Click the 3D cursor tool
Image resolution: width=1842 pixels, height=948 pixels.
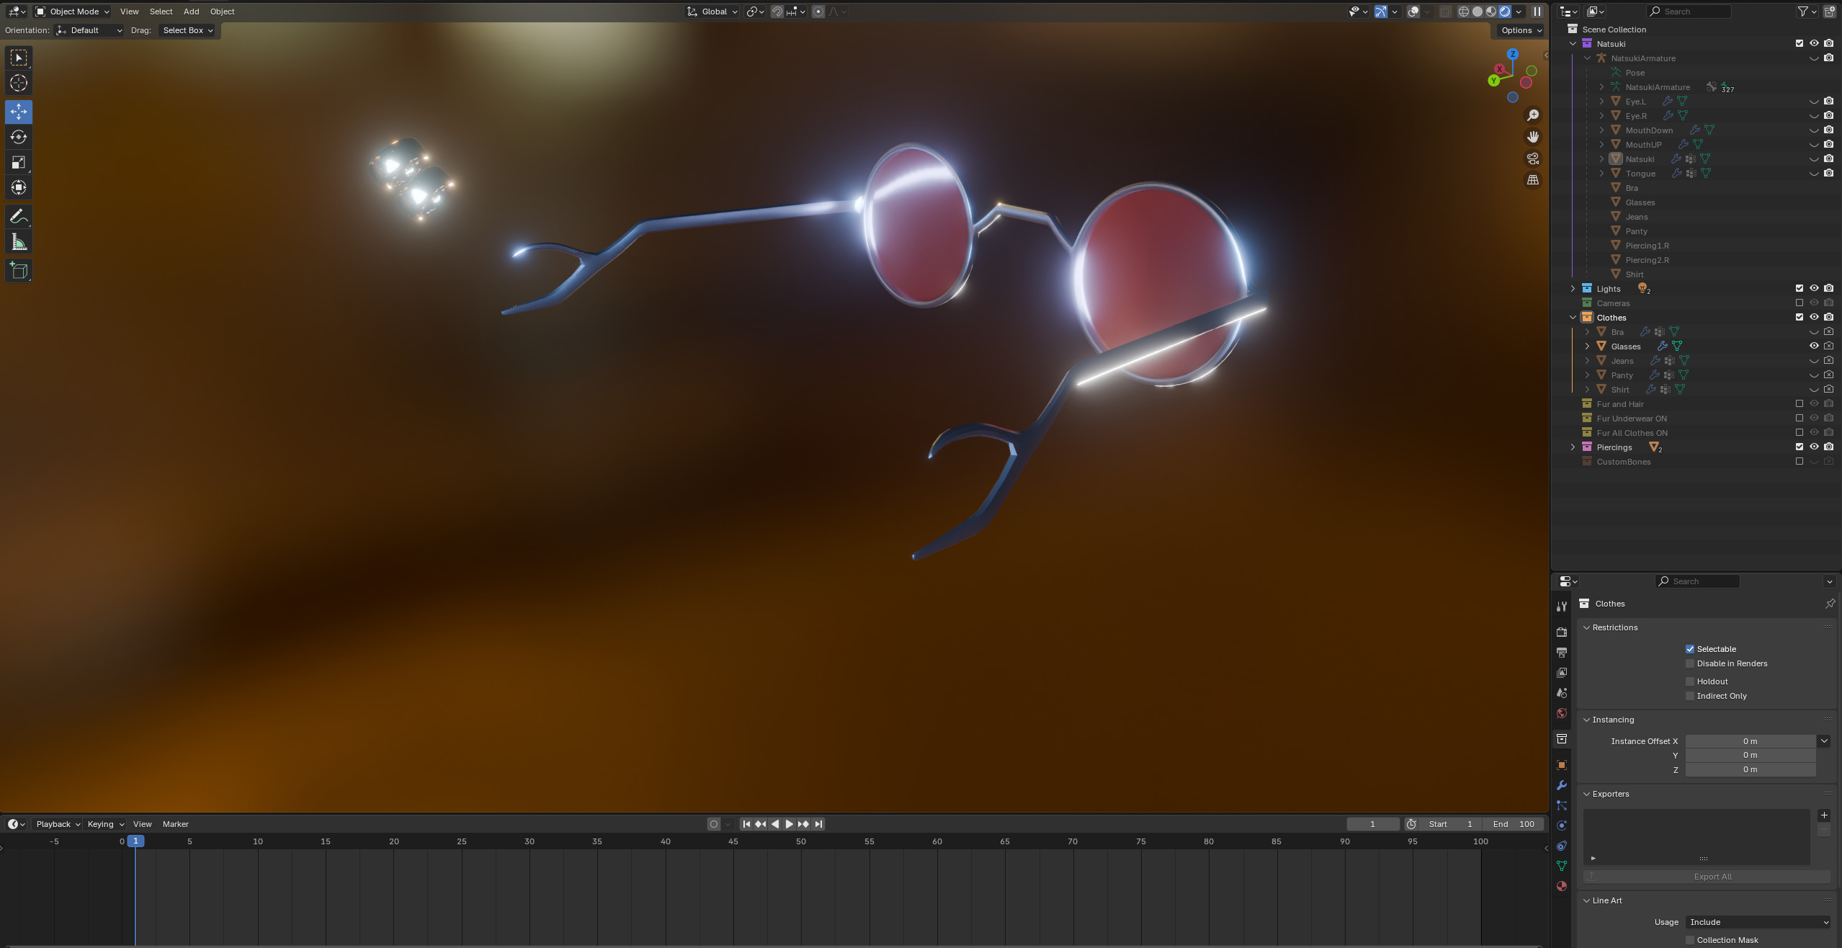pyautogui.click(x=19, y=83)
